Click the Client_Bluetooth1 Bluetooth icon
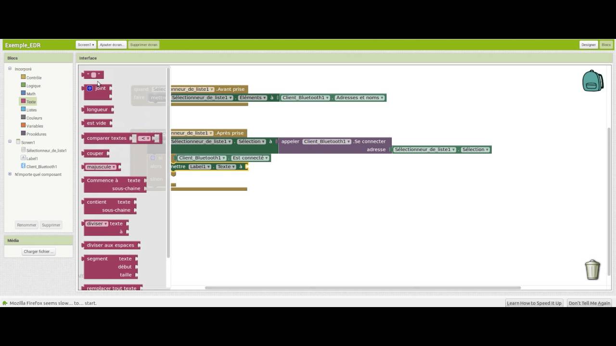Image resolution: width=616 pixels, height=346 pixels. [x=23, y=166]
